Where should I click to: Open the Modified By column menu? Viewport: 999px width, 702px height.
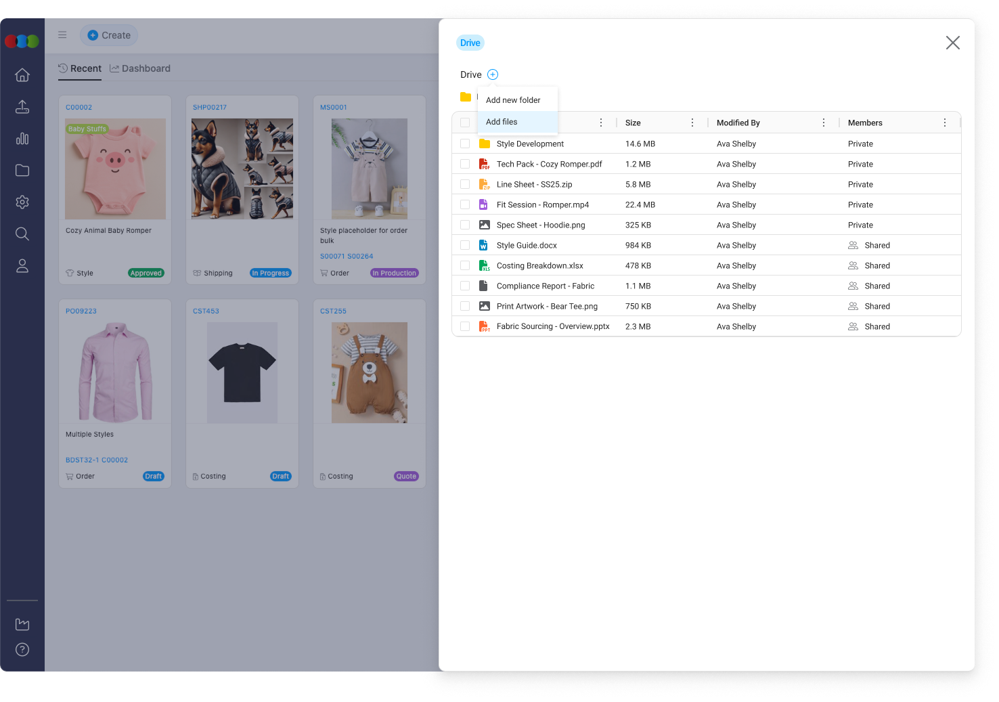[824, 123]
